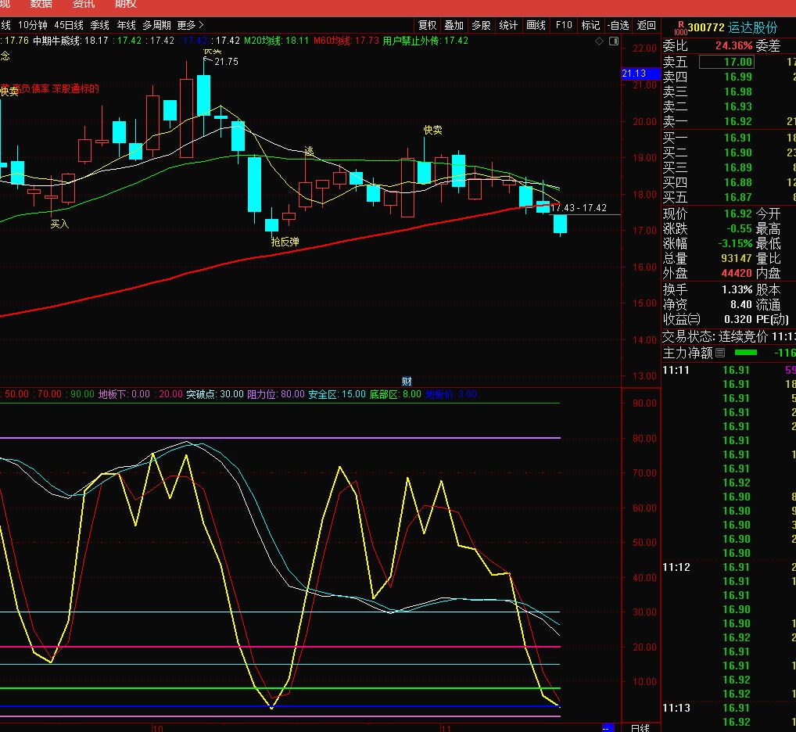Switch chart to 年线 period

coord(127,25)
